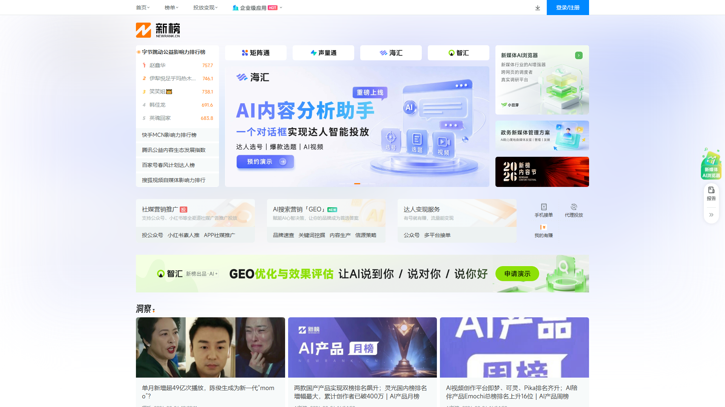
Task: Open the 政务新媒体管理方案 banner
Action: [x=542, y=136]
